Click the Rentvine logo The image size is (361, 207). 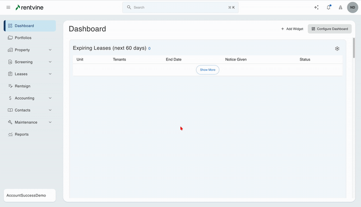[30, 8]
